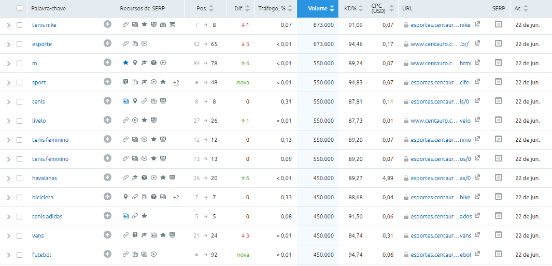Check the havaianas row checkbox

(19, 178)
